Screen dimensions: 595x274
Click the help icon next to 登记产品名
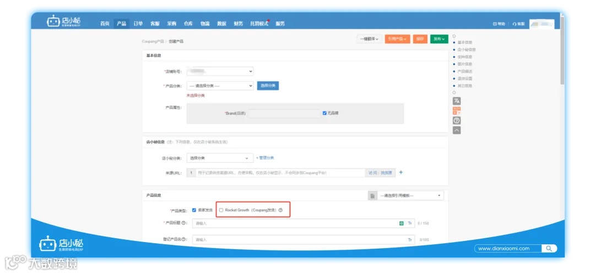pyautogui.click(x=183, y=239)
